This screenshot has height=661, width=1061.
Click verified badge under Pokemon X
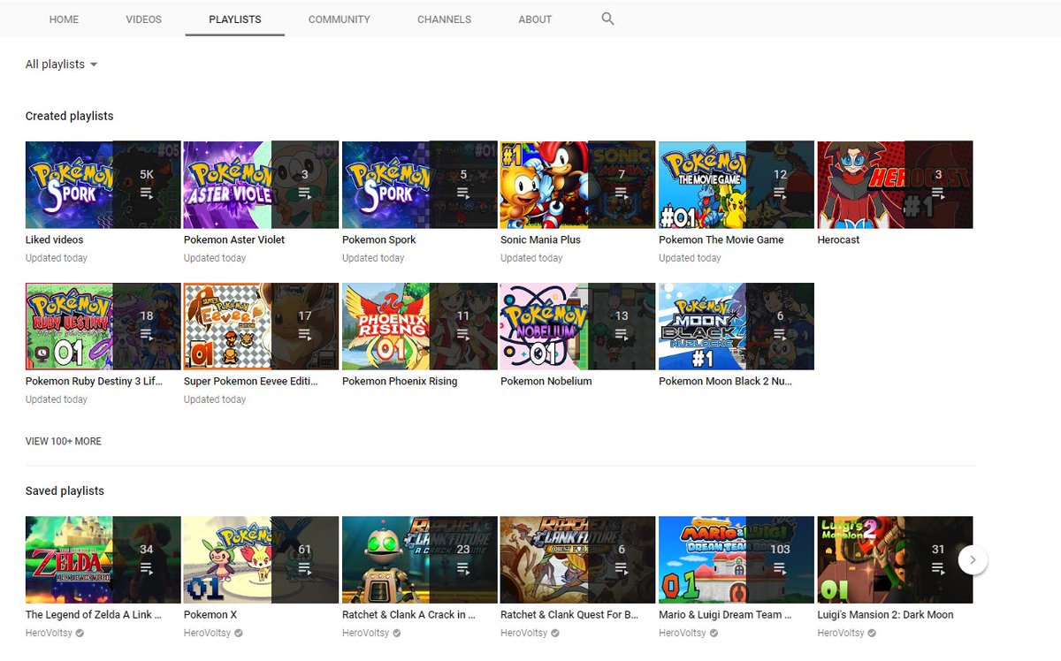tap(239, 633)
